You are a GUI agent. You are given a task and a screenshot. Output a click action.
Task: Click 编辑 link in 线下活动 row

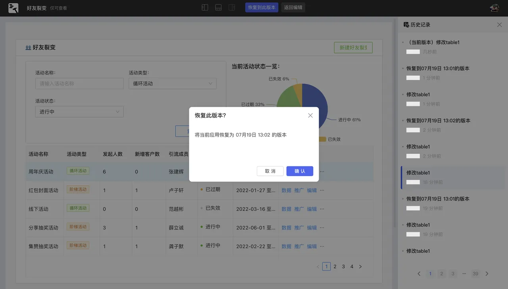312,209
